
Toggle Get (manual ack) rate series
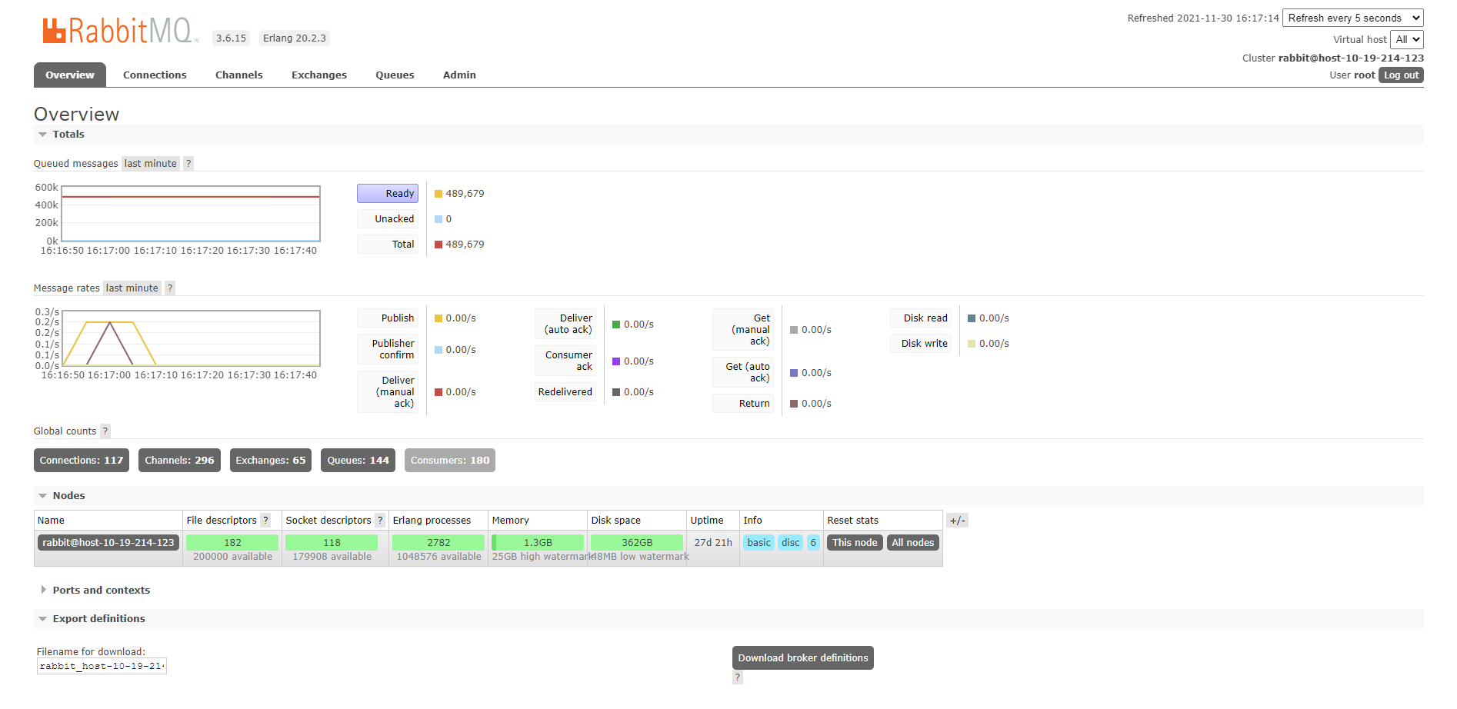pyautogui.click(x=743, y=330)
